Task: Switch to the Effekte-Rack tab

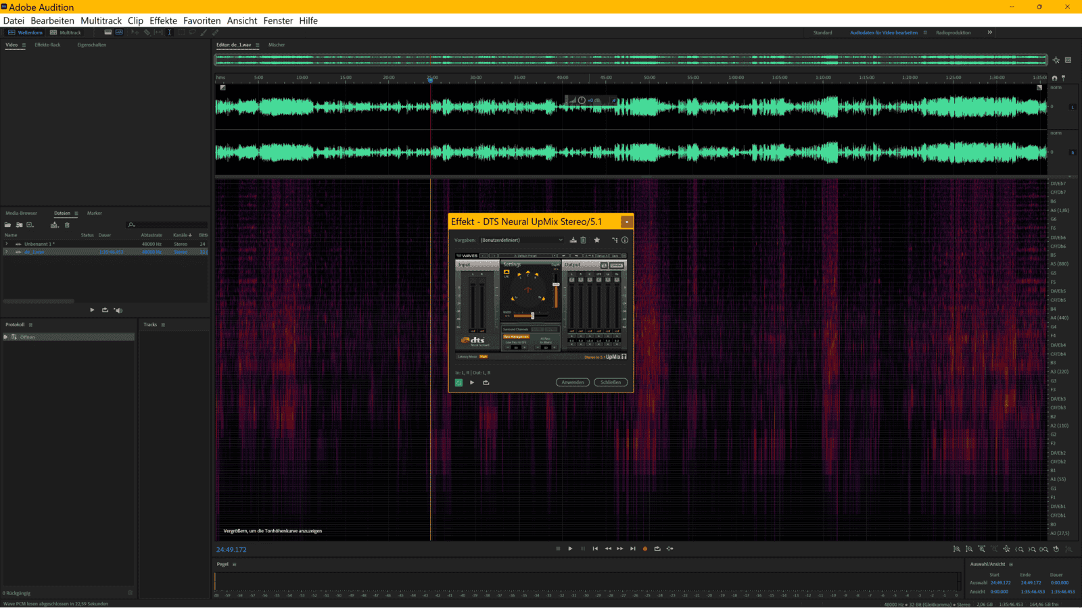Action: (x=47, y=45)
